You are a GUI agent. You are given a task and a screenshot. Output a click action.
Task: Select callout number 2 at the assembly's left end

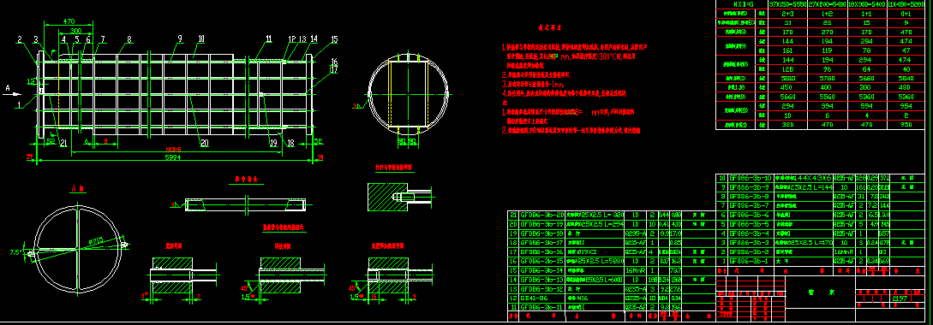(19, 40)
